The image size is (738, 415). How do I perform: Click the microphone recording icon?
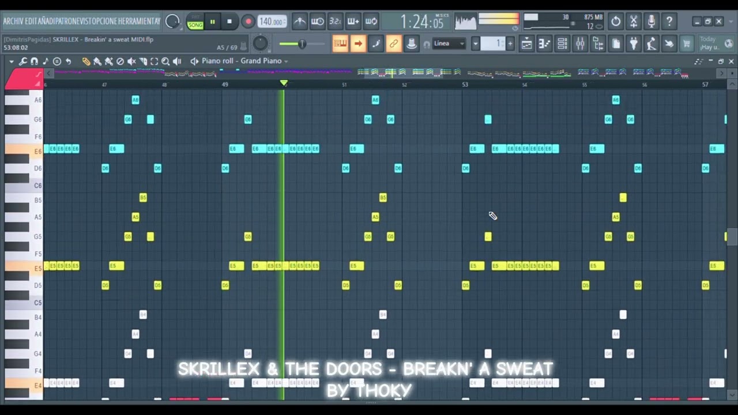[x=652, y=22]
